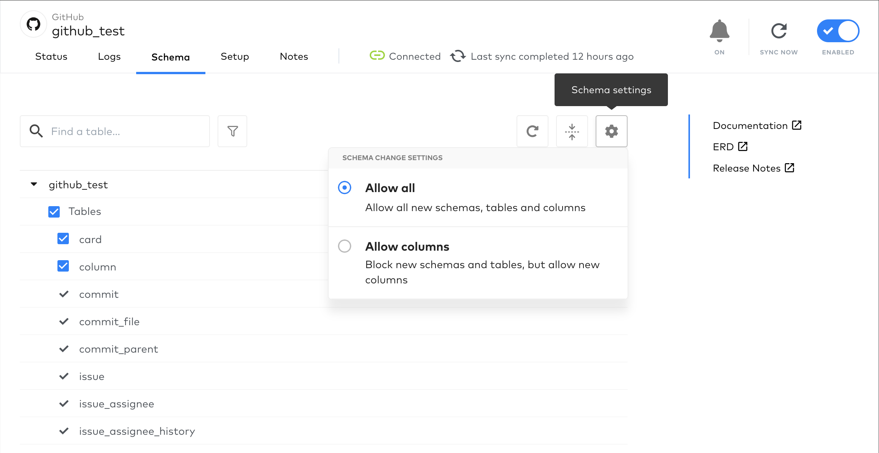Screen dimensions: 879x453
Task: Click the Find a table search field
Action: [115, 131]
